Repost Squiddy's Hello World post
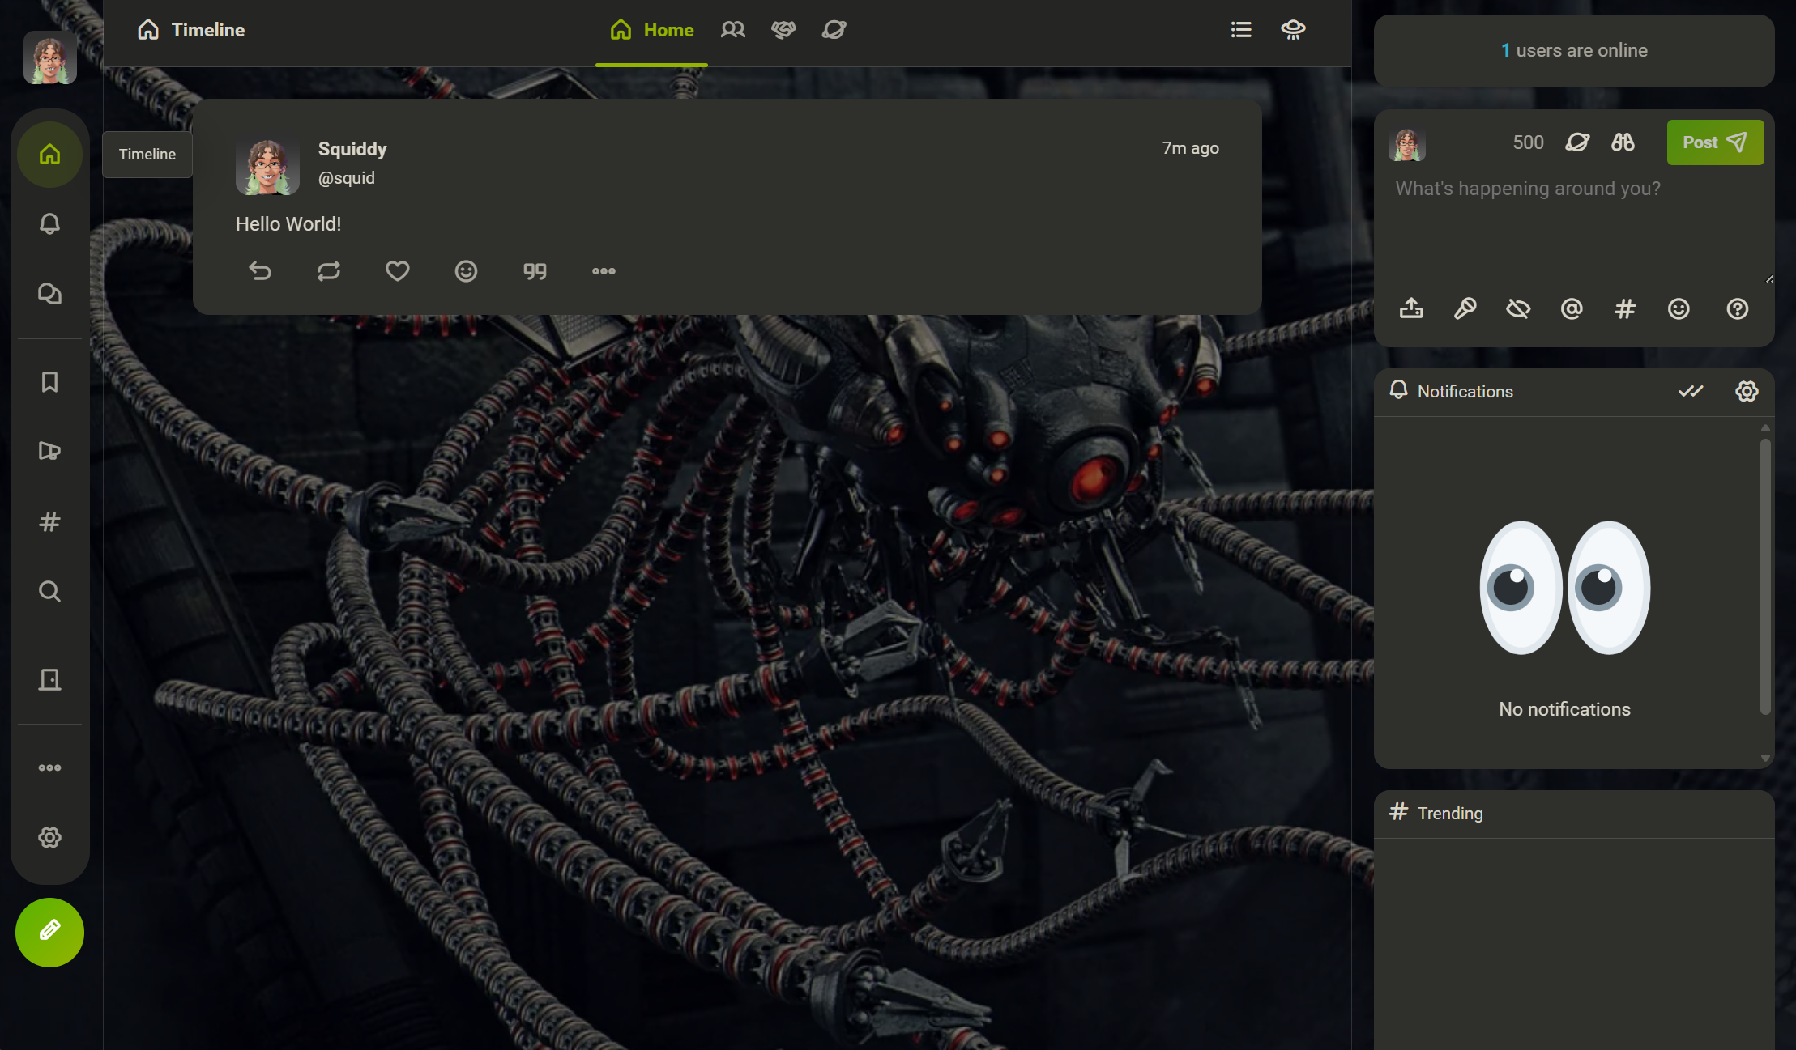Image resolution: width=1796 pixels, height=1050 pixels. (x=328, y=271)
